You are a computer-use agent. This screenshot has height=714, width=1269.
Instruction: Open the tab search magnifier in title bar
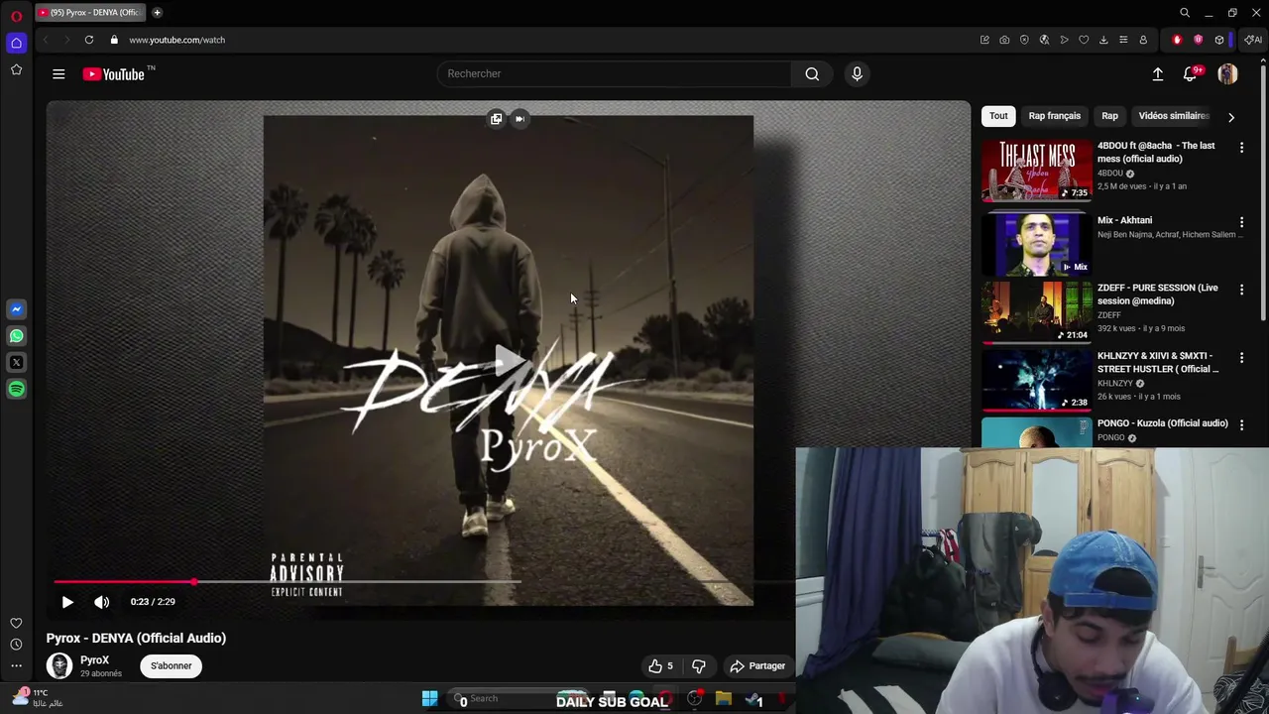click(x=1185, y=13)
